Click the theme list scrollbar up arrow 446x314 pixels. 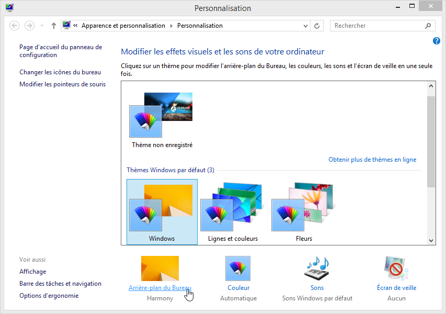coord(431,86)
